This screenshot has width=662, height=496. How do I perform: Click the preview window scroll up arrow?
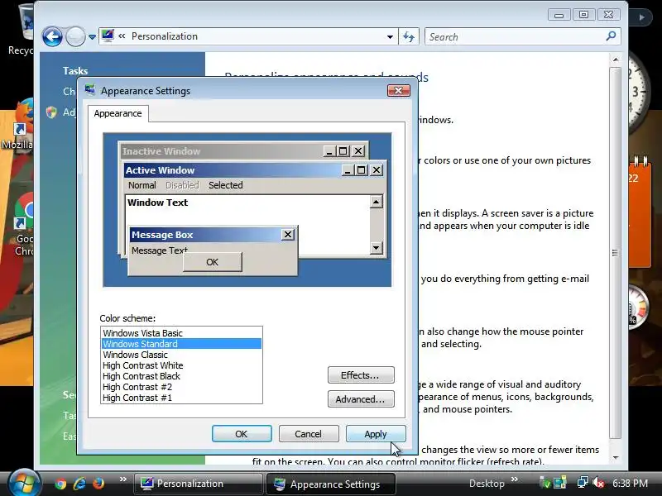click(376, 202)
